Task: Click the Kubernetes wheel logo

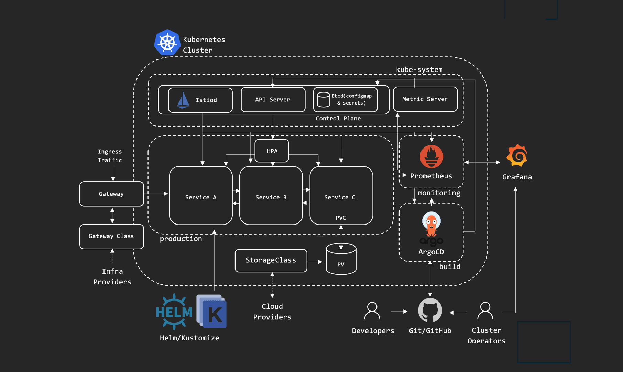Action: [x=167, y=43]
